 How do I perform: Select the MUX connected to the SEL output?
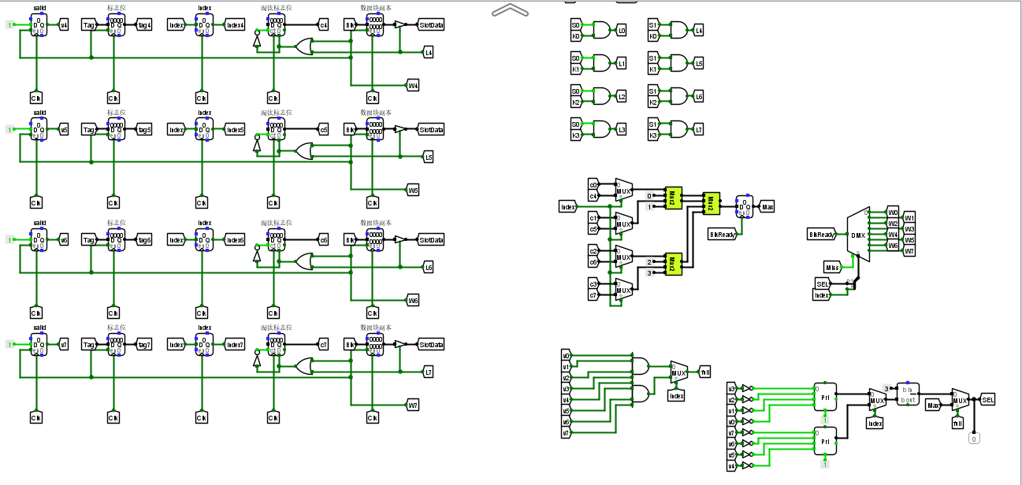(960, 400)
